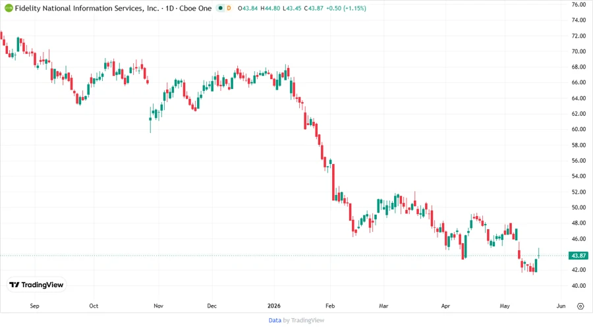Click the 76.00 price axis label
The width and height of the screenshot is (593, 328).
click(579, 5)
